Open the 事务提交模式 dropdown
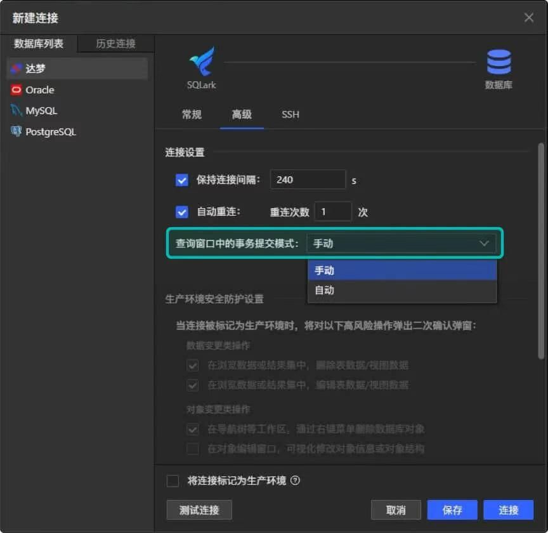Image resolution: width=548 pixels, height=533 pixels. [401, 244]
